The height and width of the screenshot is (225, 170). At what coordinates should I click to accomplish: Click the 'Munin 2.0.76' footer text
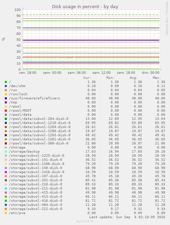(x=85, y=221)
